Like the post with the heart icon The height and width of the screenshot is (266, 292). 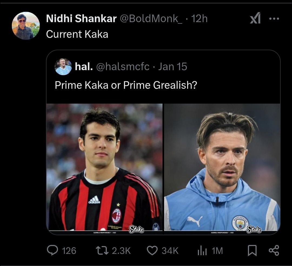(152, 251)
